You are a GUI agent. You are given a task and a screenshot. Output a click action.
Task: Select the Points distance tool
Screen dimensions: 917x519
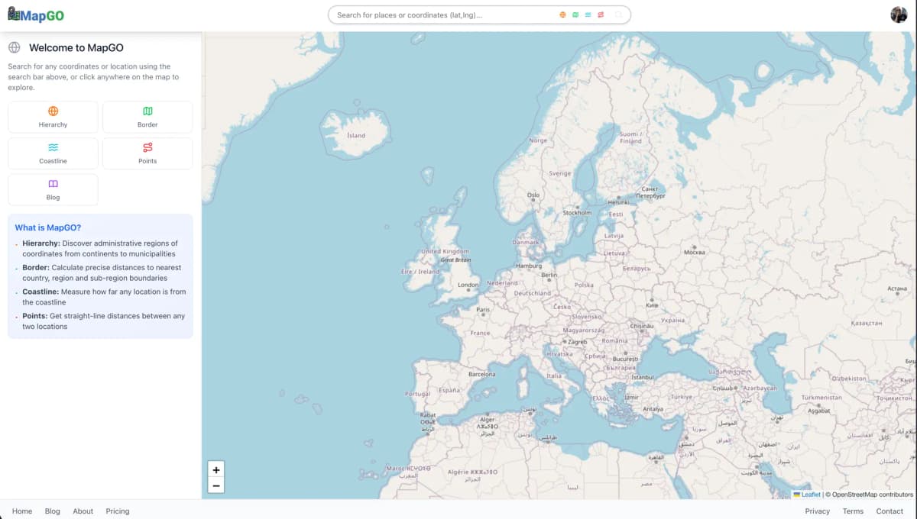[x=147, y=153]
